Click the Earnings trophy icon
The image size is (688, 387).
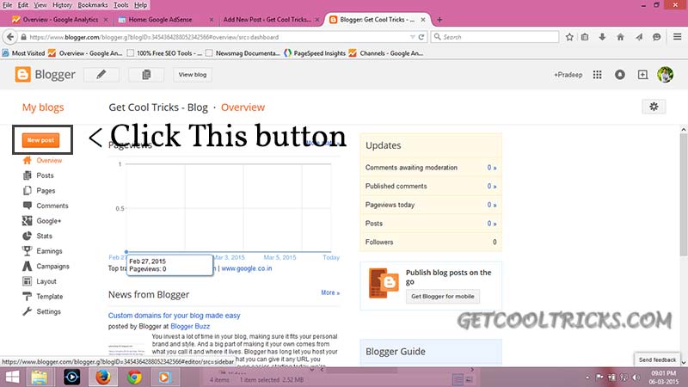[28, 251]
